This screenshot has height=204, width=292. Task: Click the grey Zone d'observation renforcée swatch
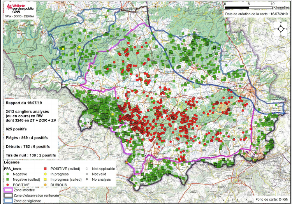tap(8, 195)
